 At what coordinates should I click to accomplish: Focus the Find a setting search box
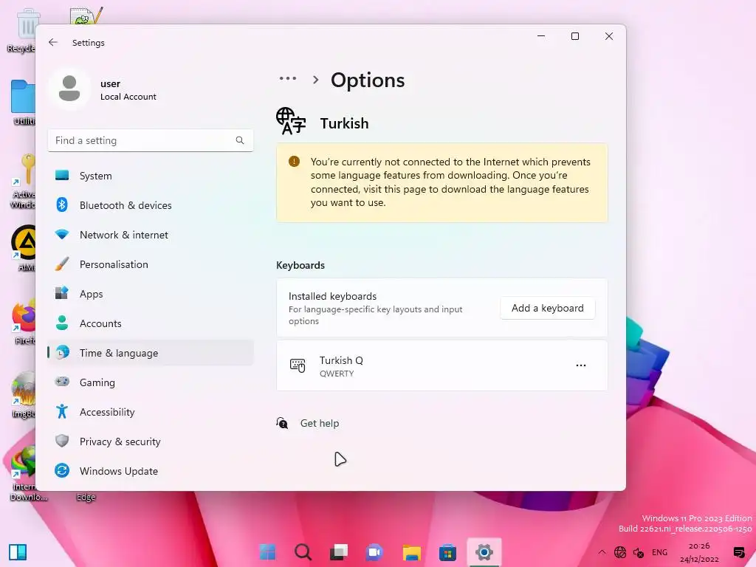(151, 140)
